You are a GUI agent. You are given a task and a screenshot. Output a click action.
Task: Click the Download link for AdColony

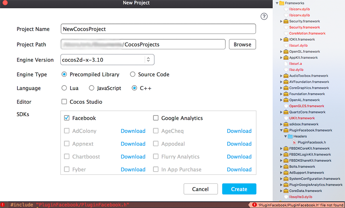tap(133, 131)
